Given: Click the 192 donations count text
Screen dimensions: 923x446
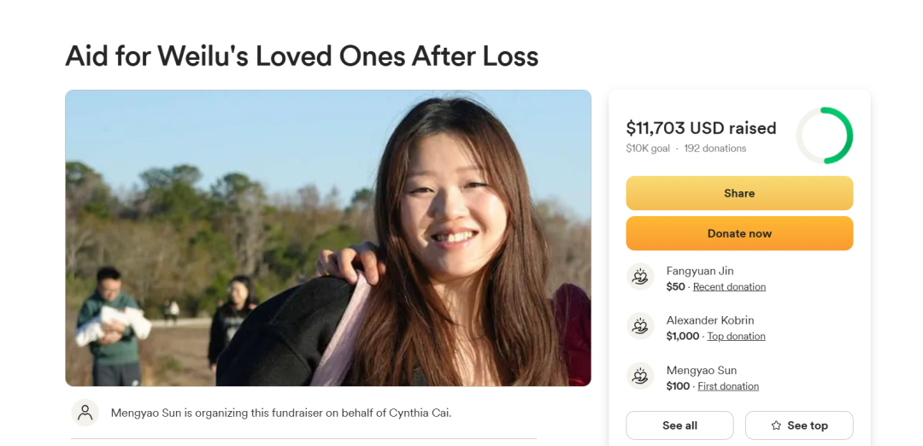Looking at the screenshot, I should (715, 149).
